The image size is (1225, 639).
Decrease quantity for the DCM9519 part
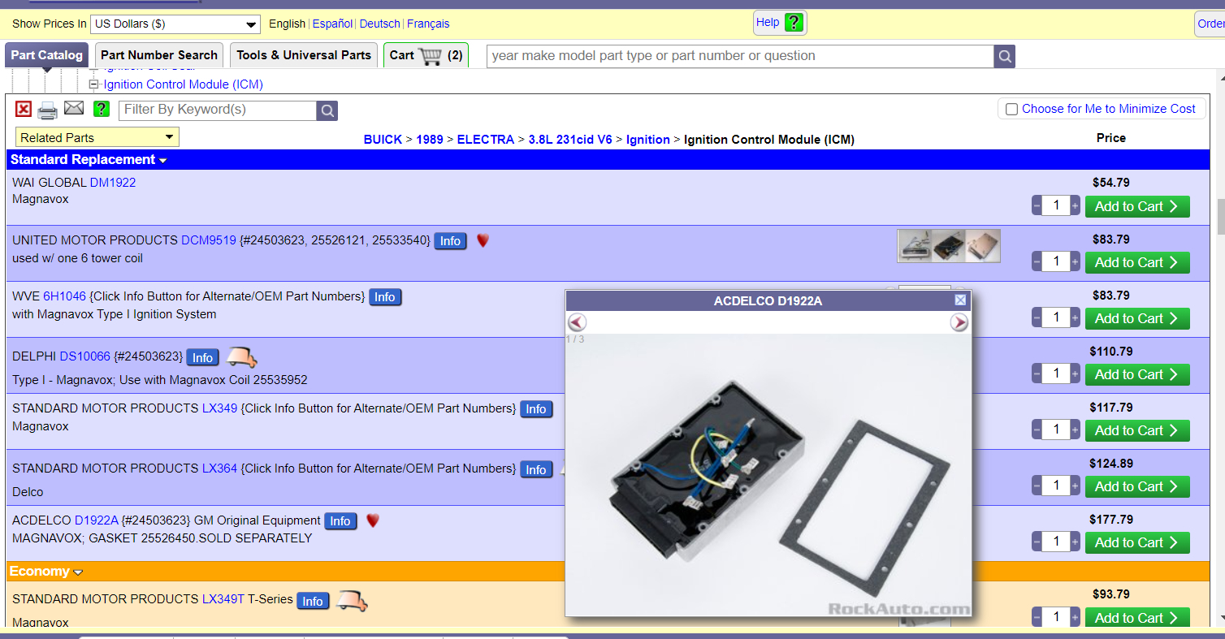(x=1037, y=262)
